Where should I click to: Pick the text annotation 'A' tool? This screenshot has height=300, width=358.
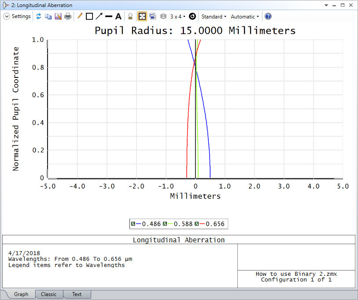pyautogui.click(x=118, y=16)
